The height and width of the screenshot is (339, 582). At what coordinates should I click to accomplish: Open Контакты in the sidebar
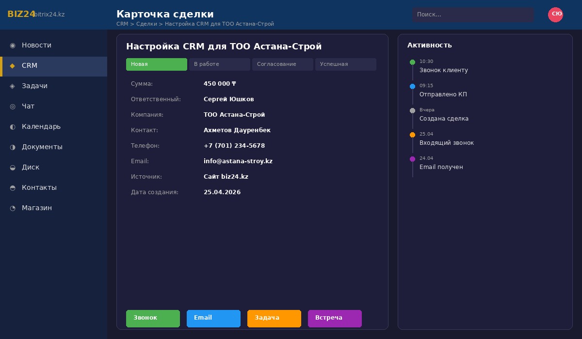(39, 187)
